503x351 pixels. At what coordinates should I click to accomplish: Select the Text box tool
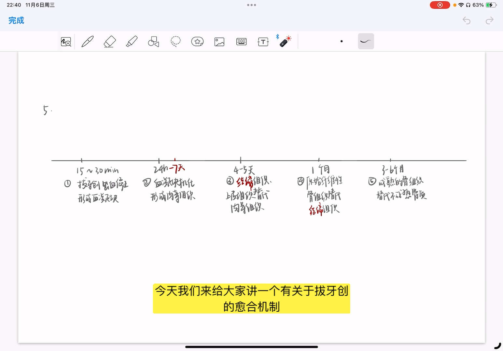click(263, 42)
